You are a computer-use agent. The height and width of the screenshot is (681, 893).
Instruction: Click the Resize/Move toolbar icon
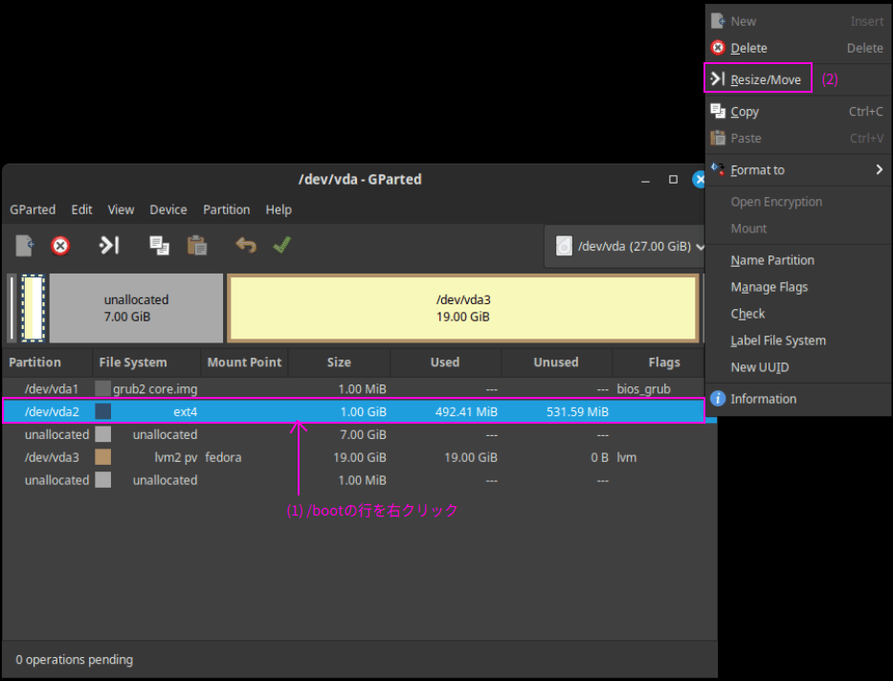point(109,245)
